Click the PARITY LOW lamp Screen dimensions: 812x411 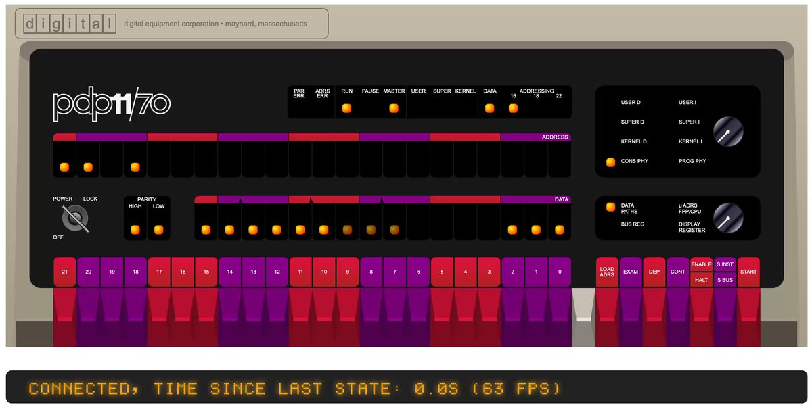158,230
